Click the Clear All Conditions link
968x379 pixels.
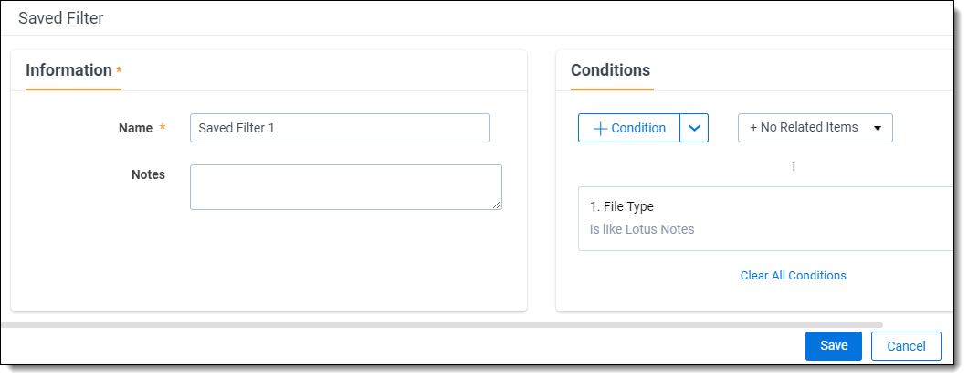coord(793,275)
